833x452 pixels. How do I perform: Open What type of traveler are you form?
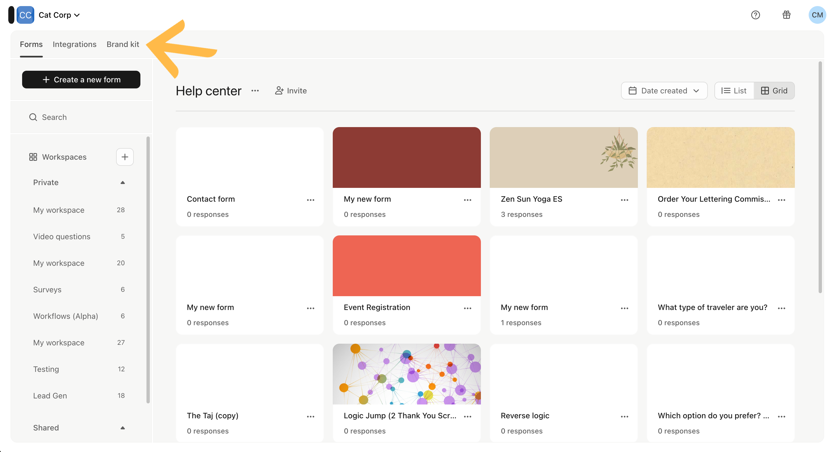click(712, 308)
